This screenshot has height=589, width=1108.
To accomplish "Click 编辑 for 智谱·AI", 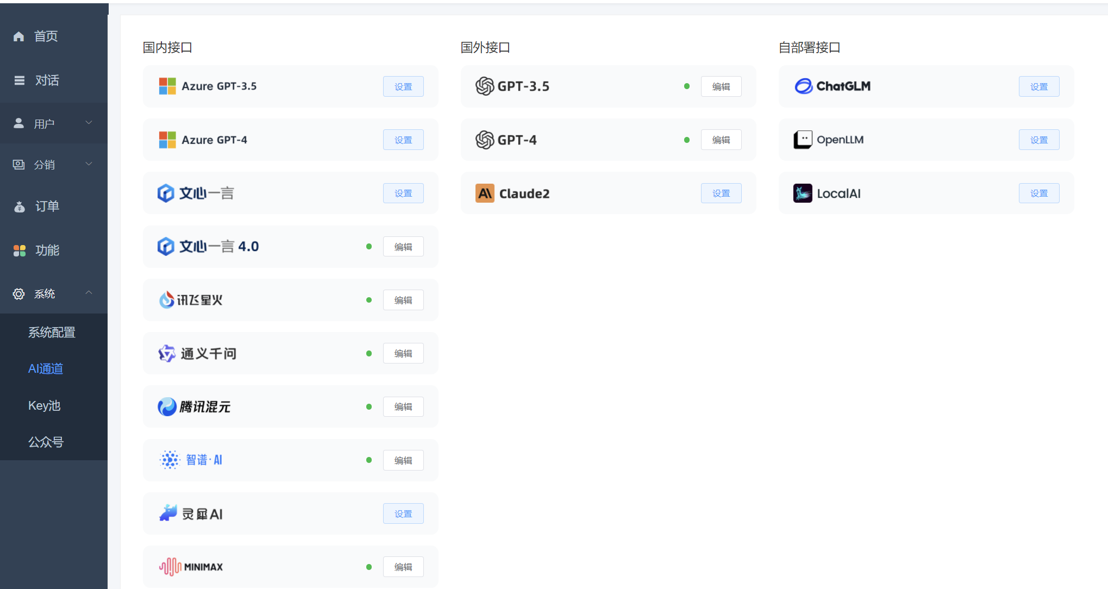I will pos(403,460).
